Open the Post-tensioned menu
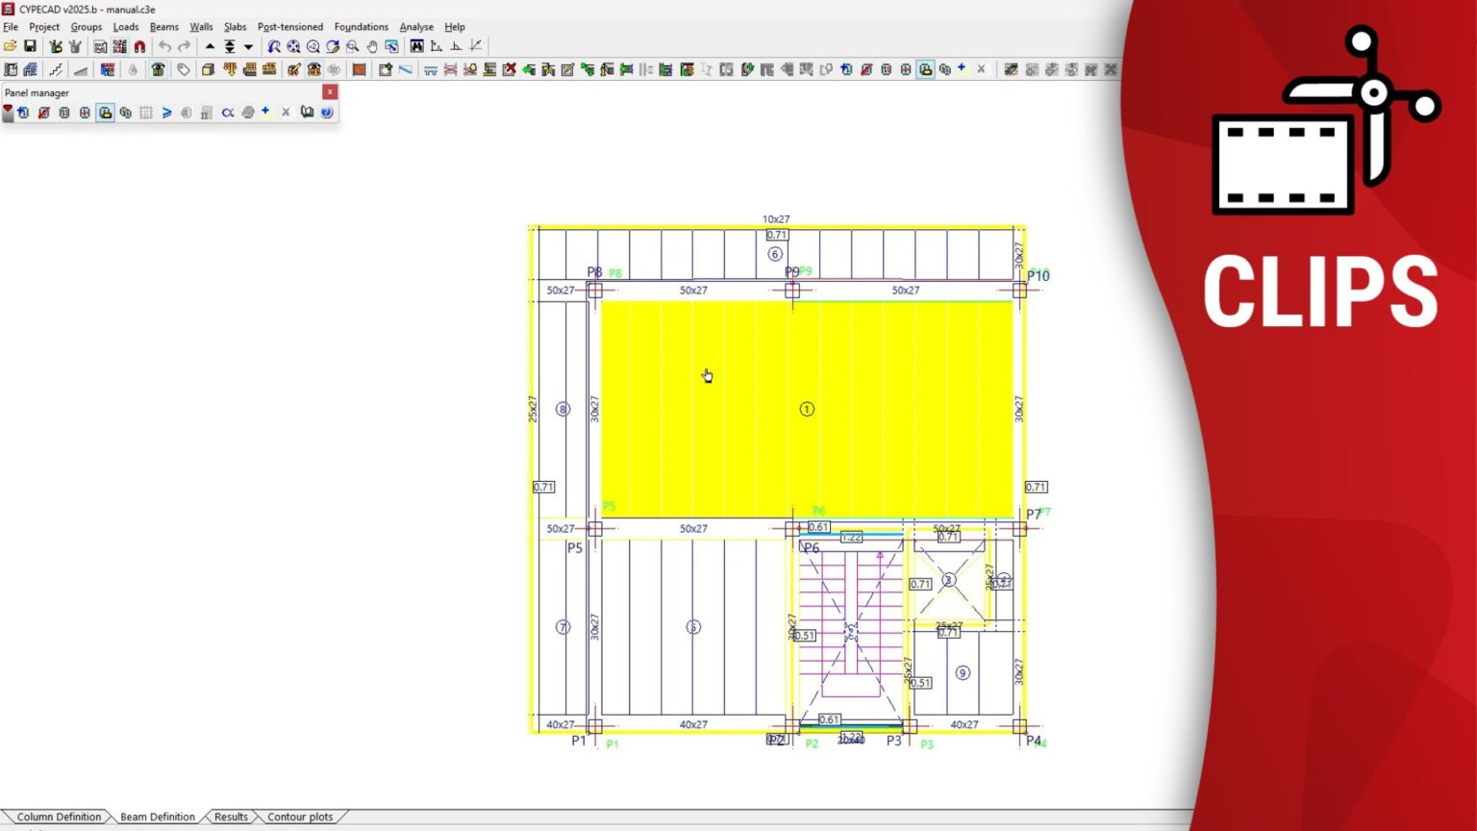 289,27
